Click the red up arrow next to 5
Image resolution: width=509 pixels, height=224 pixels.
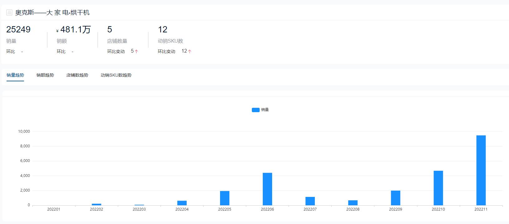136,51
